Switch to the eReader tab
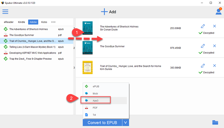The height and width of the screenshot is (128, 224). click(x=9, y=22)
